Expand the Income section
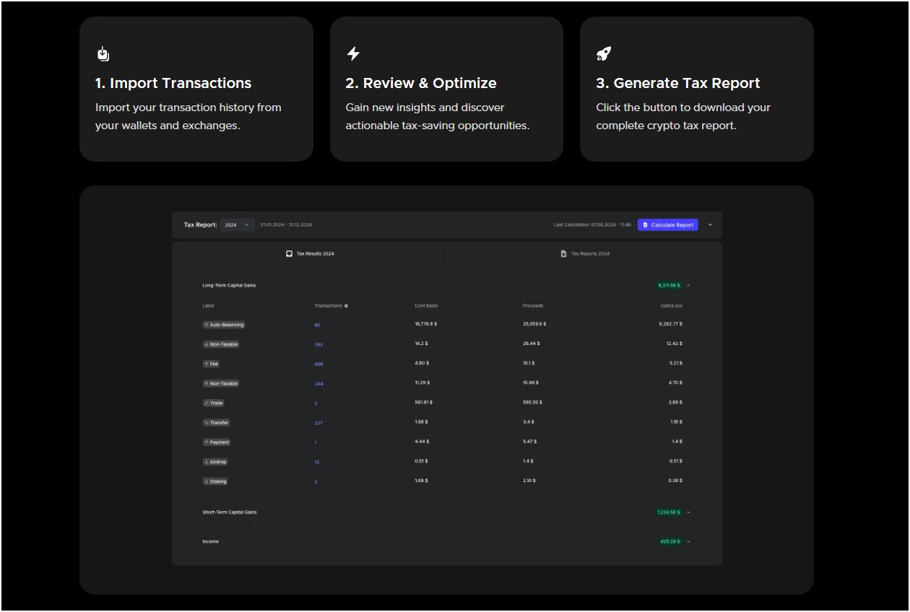 point(688,541)
